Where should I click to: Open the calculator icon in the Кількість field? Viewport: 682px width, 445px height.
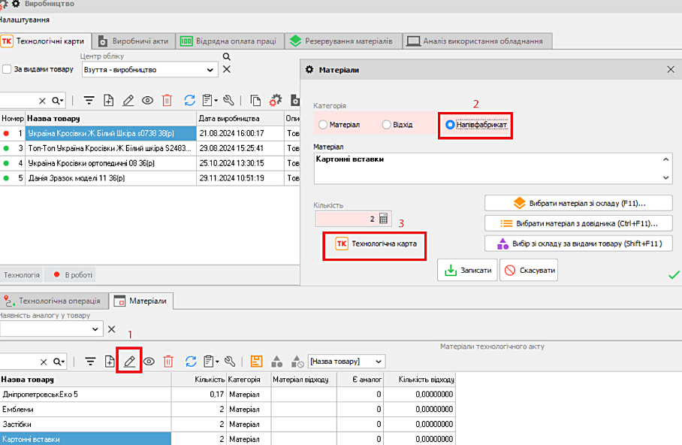(x=383, y=219)
